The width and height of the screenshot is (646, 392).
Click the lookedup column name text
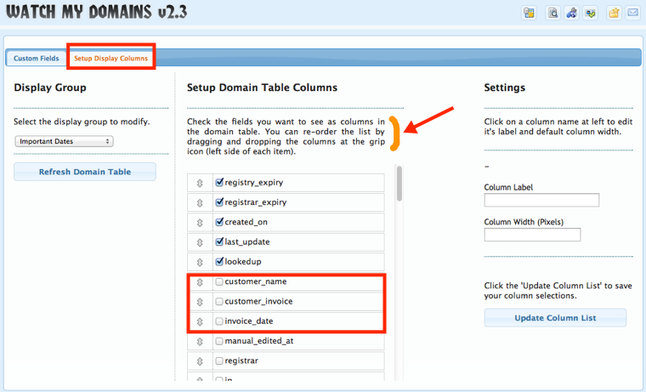(243, 262)
